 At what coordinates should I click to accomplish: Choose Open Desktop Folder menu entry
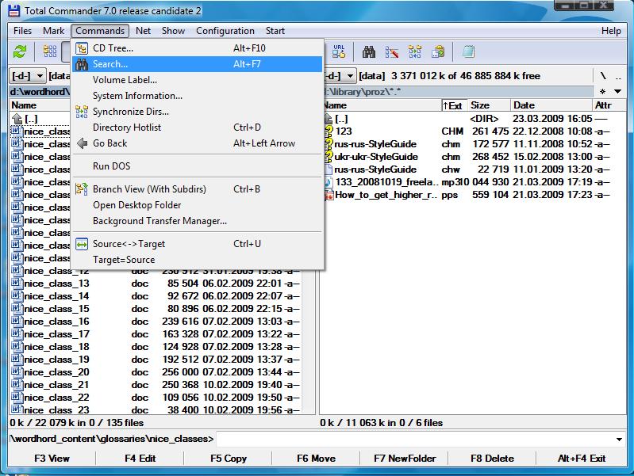[x=198, y=205]
